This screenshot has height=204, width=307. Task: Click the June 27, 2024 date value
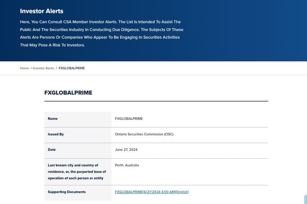pyautogui.click(x=126, y=150)
